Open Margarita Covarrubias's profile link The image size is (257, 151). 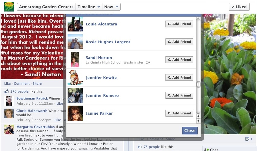[35, 127]
